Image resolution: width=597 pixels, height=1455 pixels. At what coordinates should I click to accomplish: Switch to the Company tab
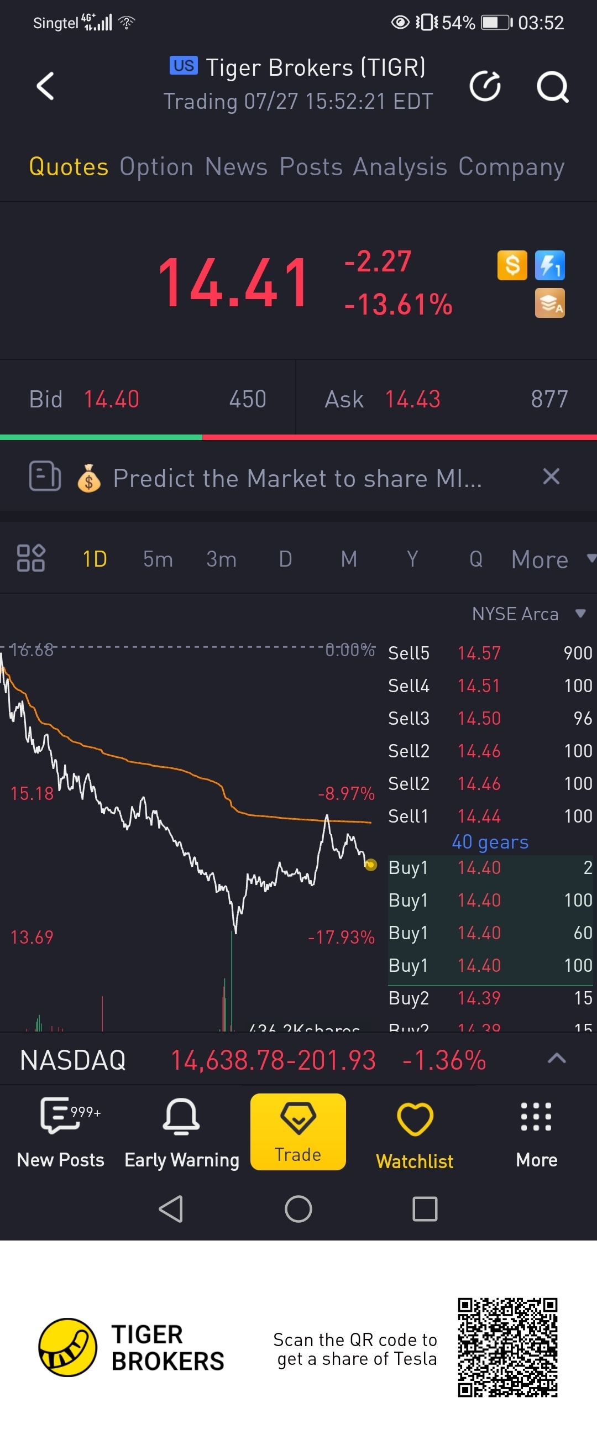[x=511, y=168]
